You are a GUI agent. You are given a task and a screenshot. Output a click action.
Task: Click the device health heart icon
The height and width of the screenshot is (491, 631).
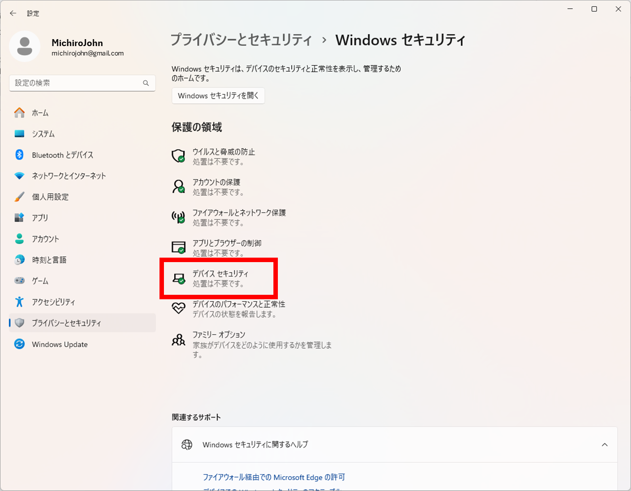(x=178, y=308)
